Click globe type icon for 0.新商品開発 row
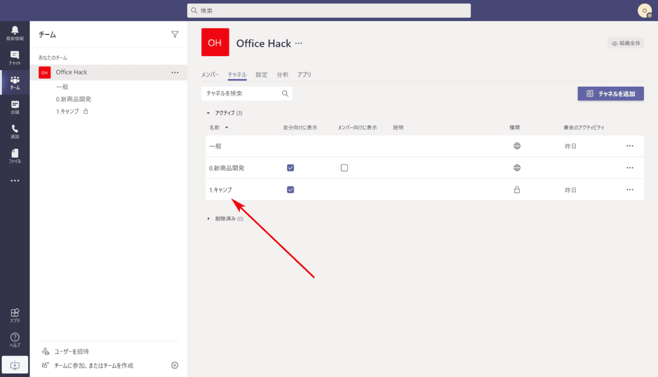The height and width of the screenshot is (377, 658). tap(517, 168)
